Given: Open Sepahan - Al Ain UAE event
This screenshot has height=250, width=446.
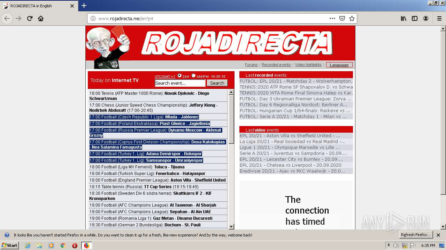Looking at the screenshot, I should [158, 212].
